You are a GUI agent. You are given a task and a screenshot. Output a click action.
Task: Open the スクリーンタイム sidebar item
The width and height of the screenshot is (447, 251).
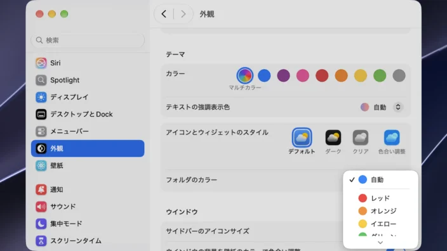pyautogui.click(x=88, y=240)
